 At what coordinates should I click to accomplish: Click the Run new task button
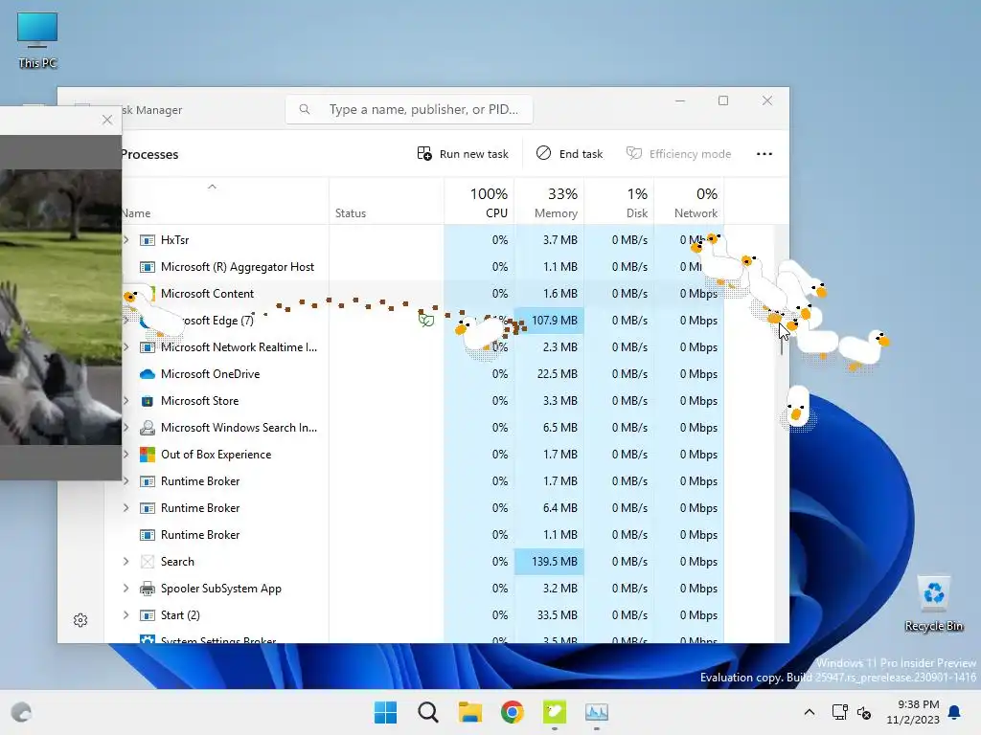click(463, 154)
